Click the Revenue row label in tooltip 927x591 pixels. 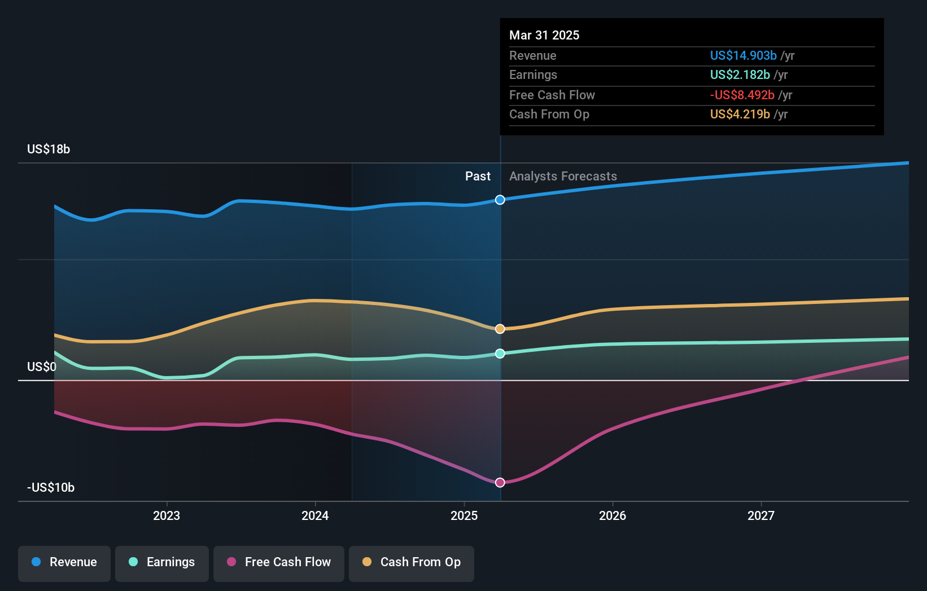pyautogui.click(x=532, y=55)
